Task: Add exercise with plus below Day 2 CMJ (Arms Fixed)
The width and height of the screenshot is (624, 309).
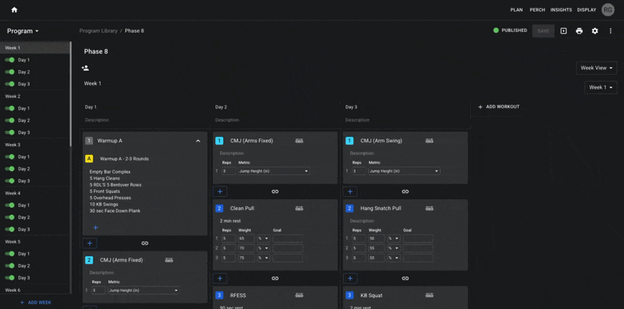Action: tap(220, 191)
